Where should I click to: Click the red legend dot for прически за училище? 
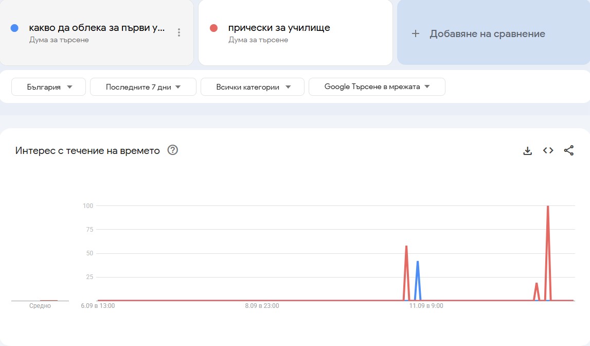point(214,28)
